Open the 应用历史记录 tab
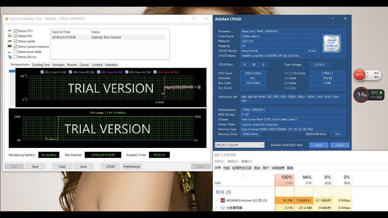388x218 pixels. [x=242, y=168]
